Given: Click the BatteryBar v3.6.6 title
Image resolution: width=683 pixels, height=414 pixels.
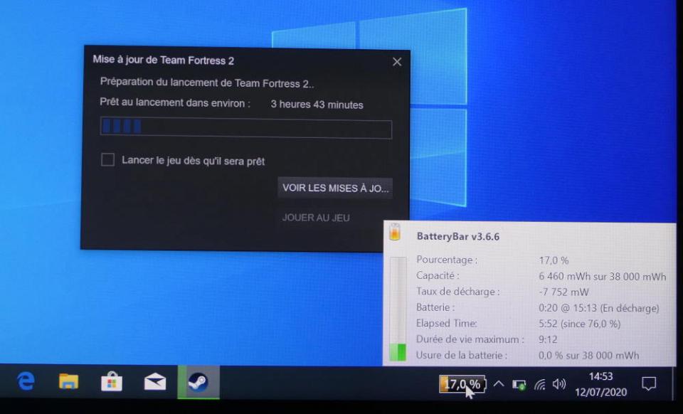Looking at the screenshot, I should (457, 236).
